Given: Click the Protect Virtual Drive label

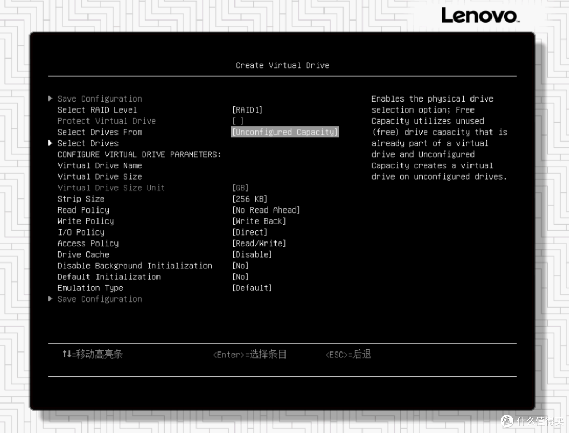Looking at the screenshot, I should 106,121.
